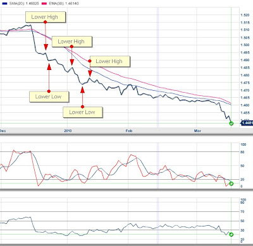The image size is (253, 246).
Task: Click the 30 level label in bottom panel
Action: 242,230
